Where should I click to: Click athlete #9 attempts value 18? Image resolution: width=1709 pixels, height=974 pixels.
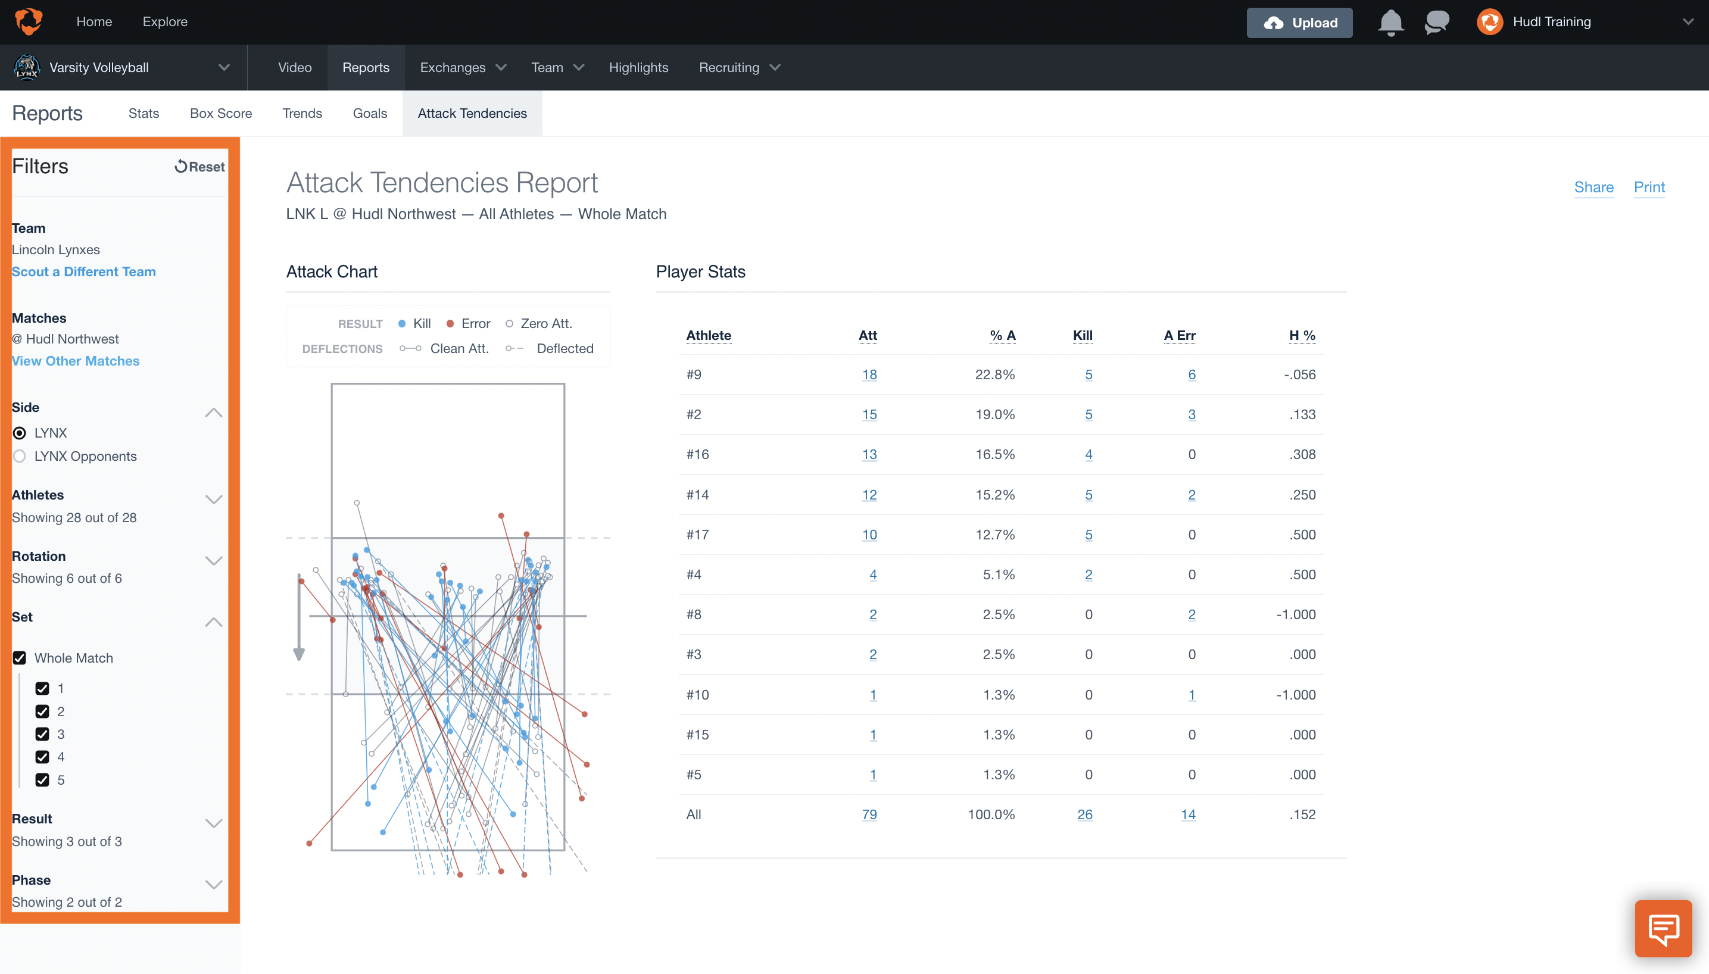(x=869, y=374)
